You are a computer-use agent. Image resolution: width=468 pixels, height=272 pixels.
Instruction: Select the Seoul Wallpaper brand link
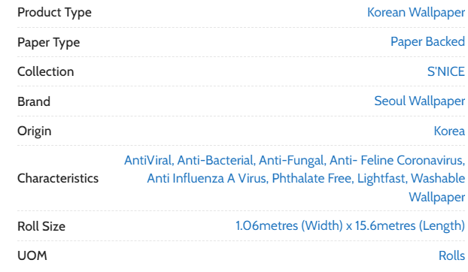(x=419, y=101)
